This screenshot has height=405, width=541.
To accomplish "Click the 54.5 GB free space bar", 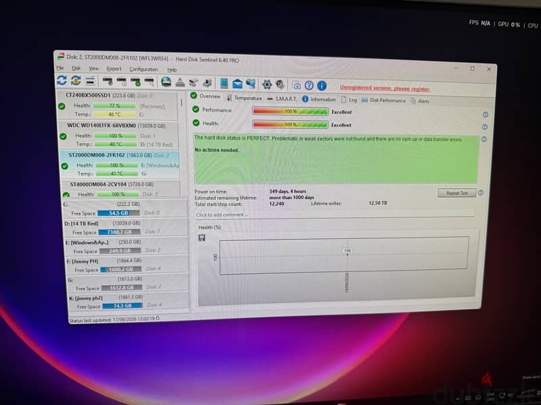I will tap(119, 213).
